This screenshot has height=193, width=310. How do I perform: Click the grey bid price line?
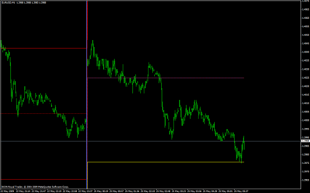(151, 141)
